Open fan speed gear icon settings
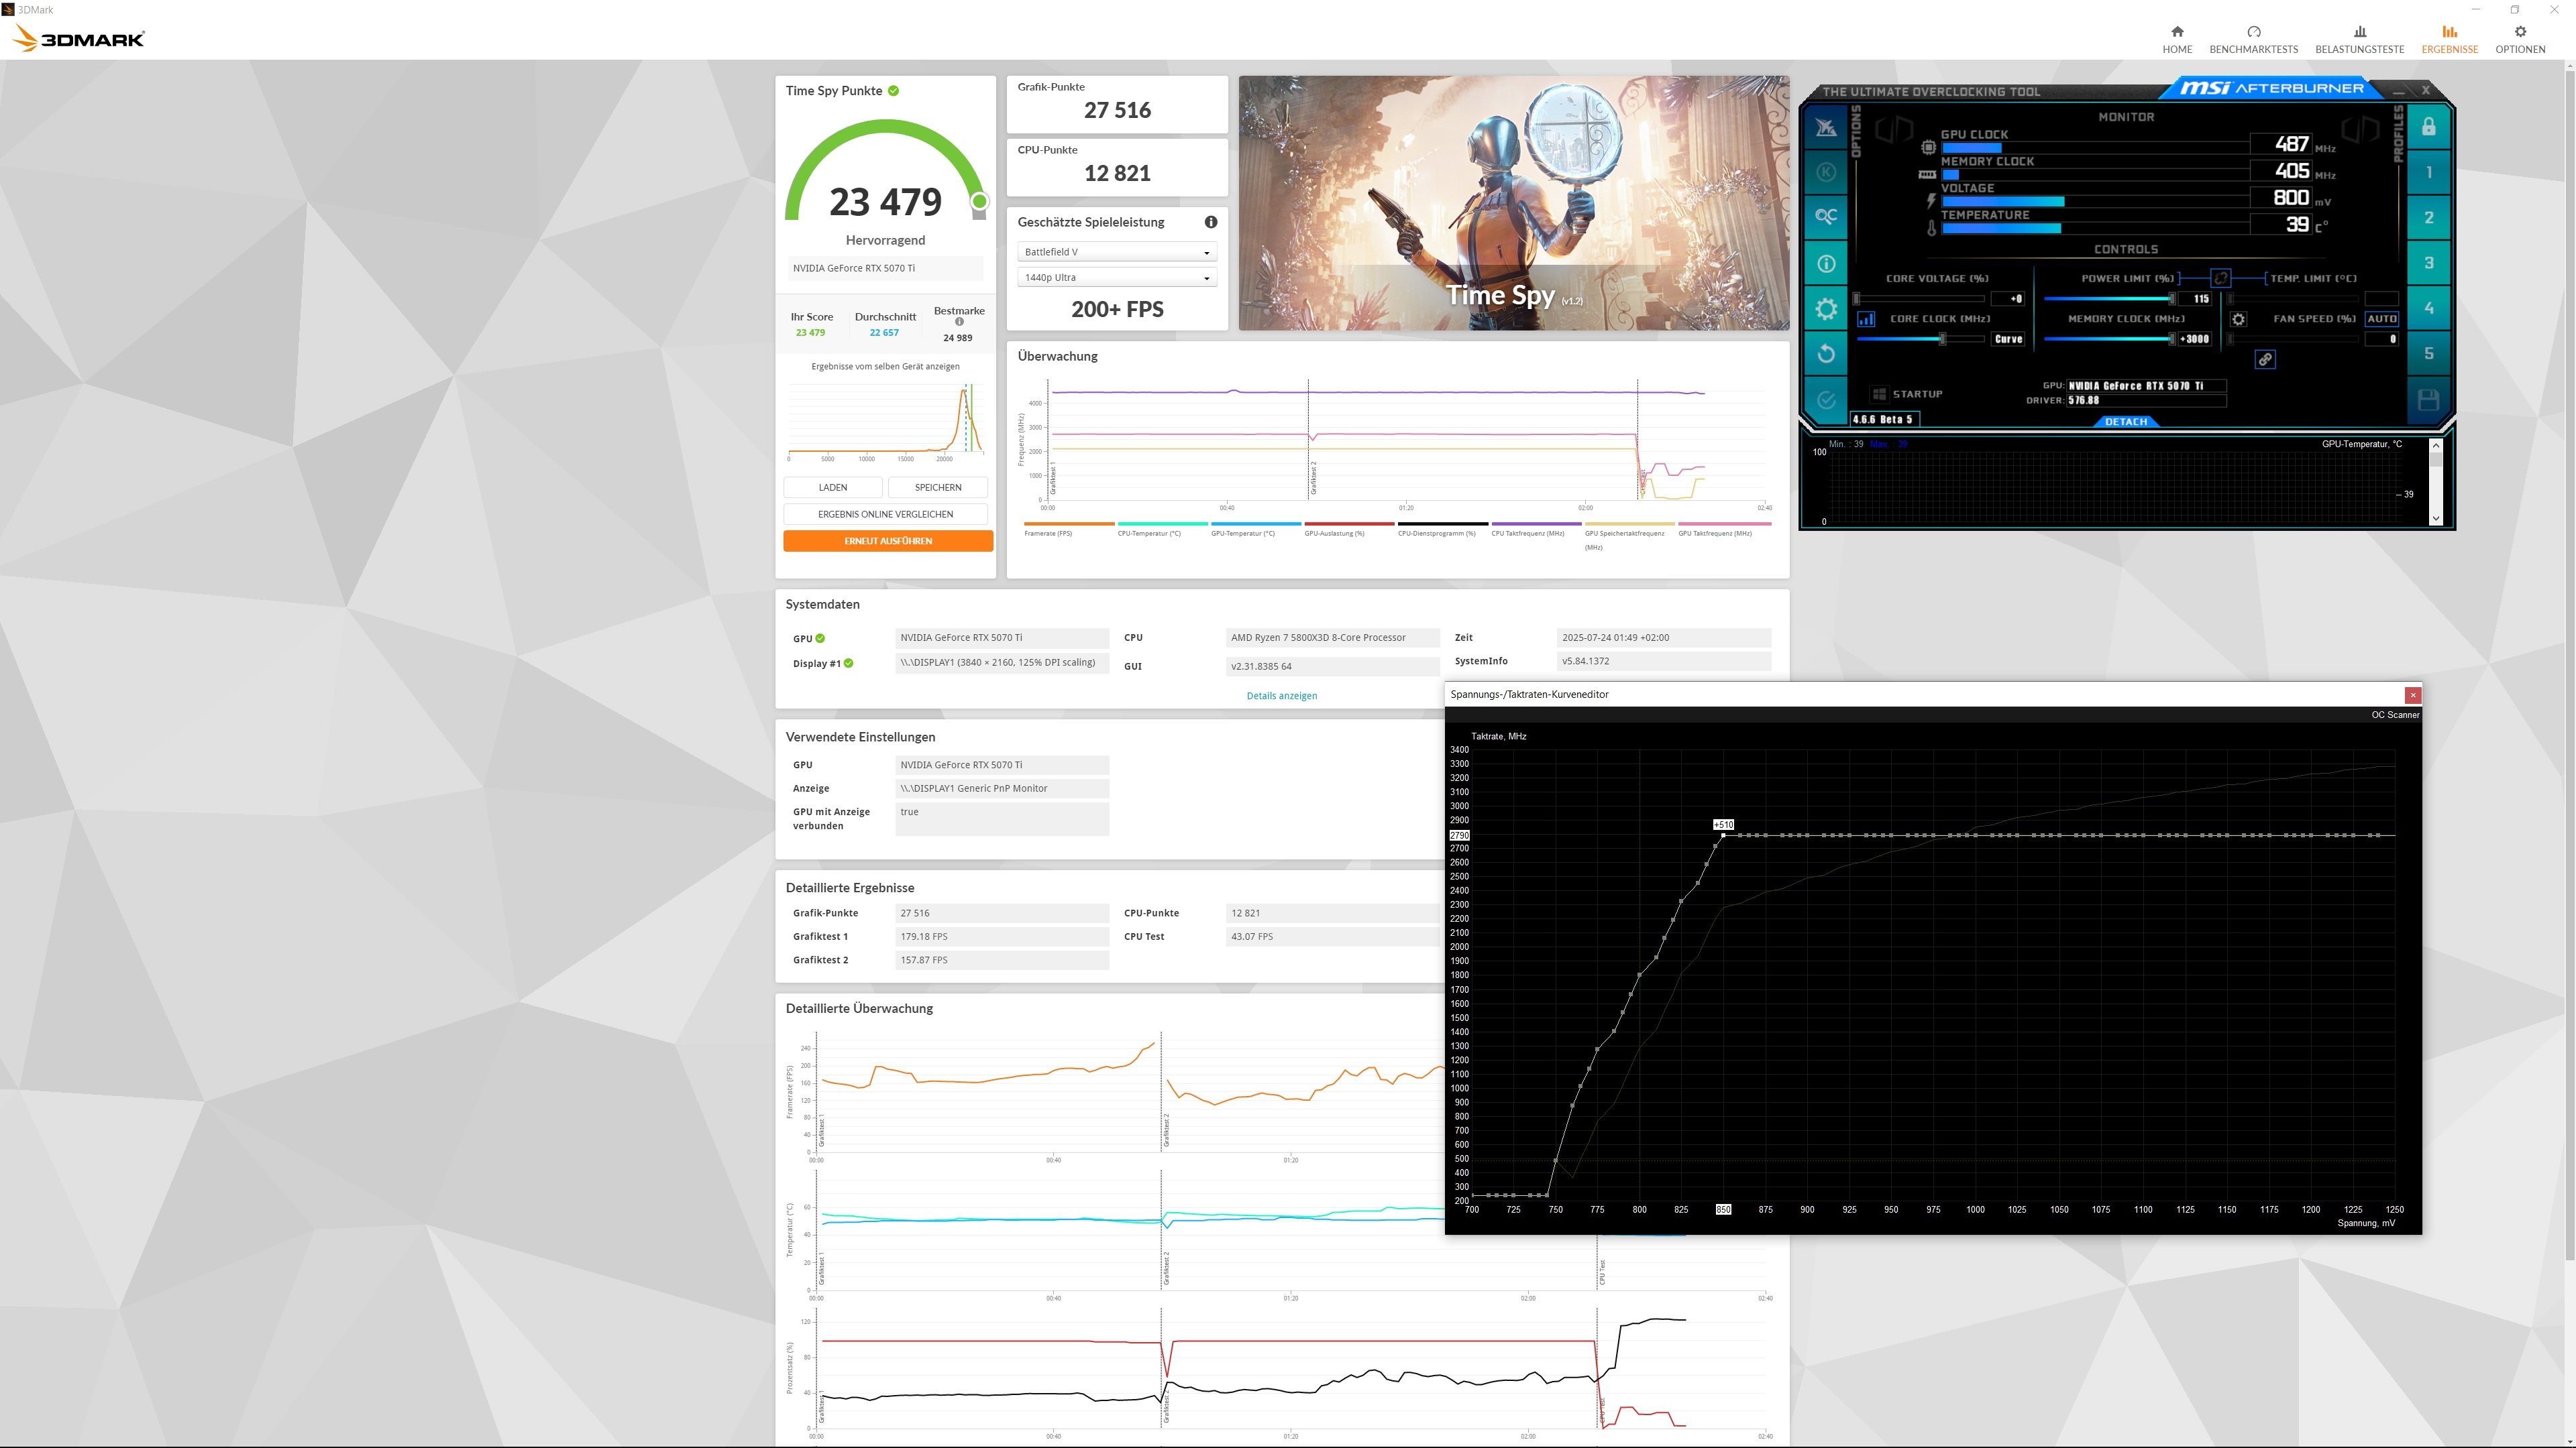The width and height of the screenshot is (2576, 1448). [2238, 319]
